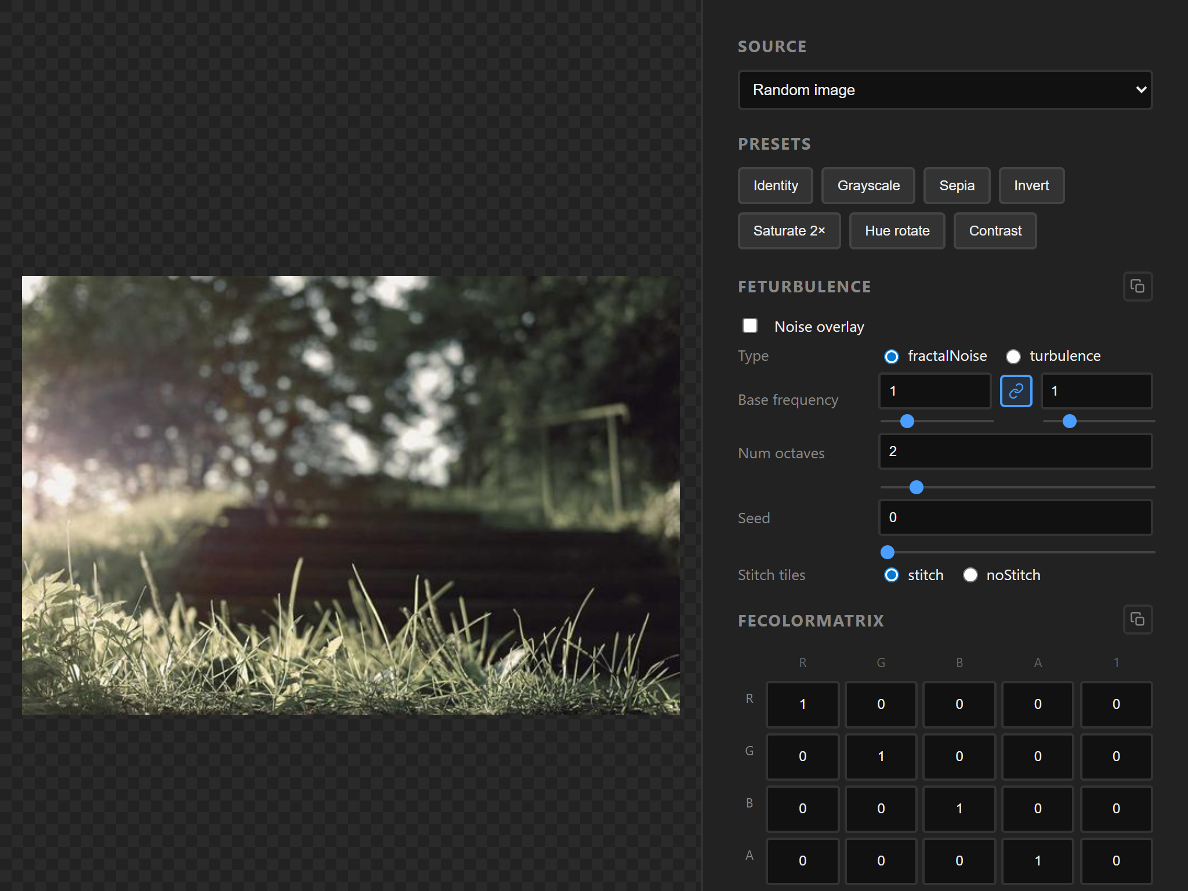Select the fractalNoise type
Viewport: 1188px width, 891px height.
coord(891,357)
